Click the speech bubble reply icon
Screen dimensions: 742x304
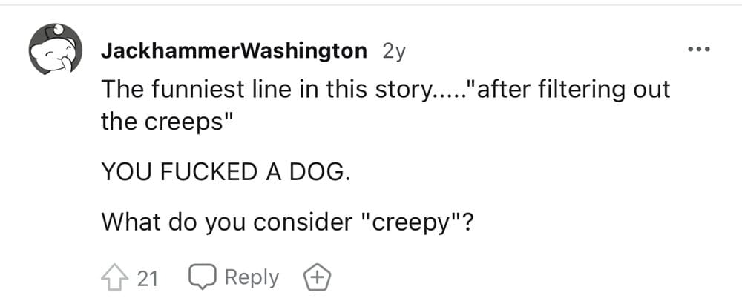pos(201,277)
